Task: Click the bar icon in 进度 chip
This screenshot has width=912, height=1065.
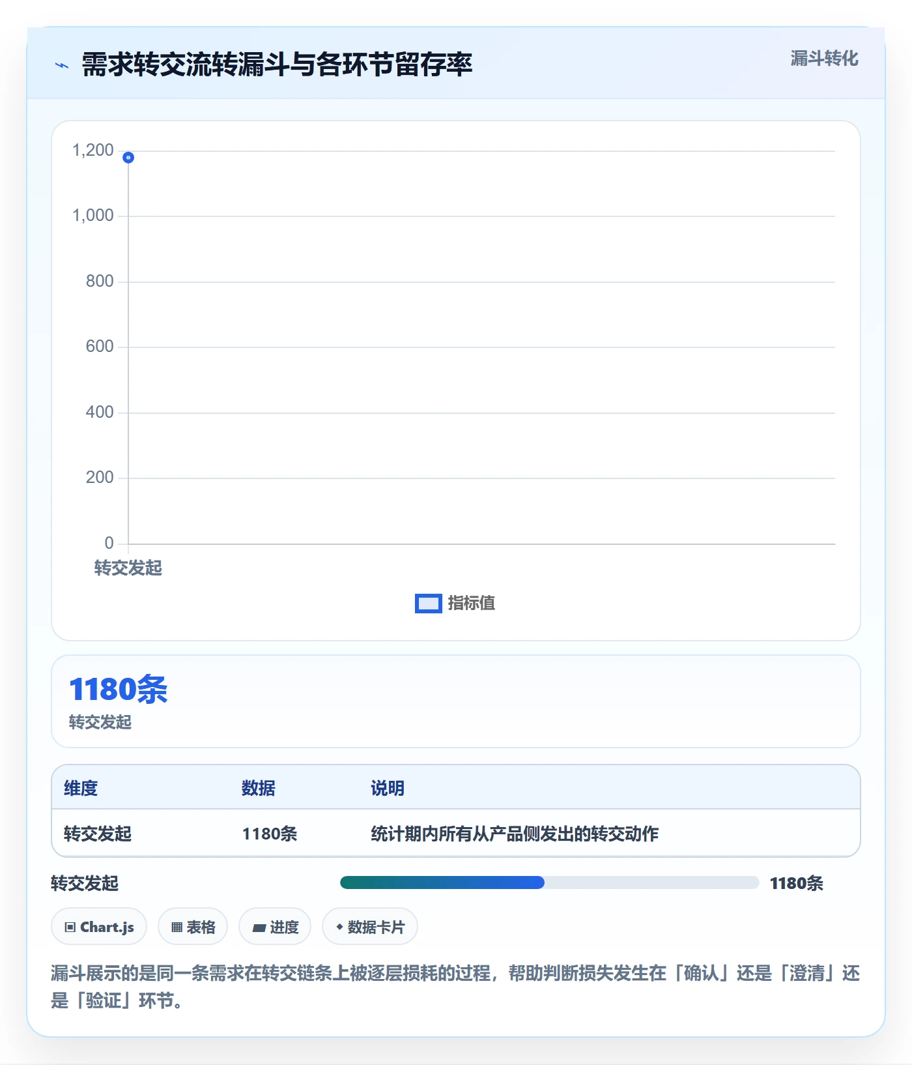Action: point(259,927)
